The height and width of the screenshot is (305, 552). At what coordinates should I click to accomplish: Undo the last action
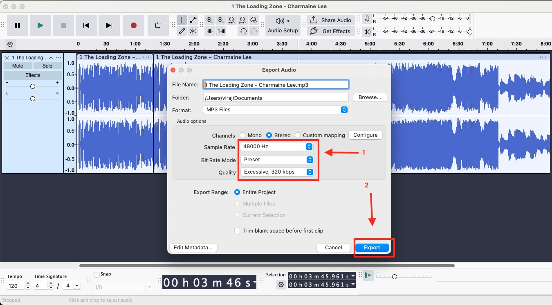tap(242, 31)
